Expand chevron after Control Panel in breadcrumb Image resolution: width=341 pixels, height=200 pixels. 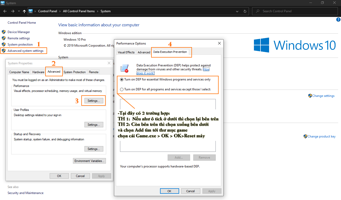coord(60,11)
